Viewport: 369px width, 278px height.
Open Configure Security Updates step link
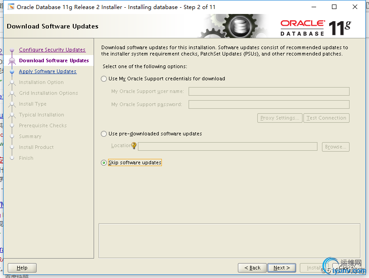52,50
